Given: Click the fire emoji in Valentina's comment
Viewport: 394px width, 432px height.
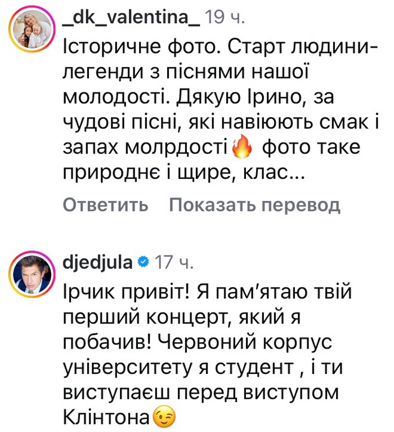Looking at the screenshot, I should click(x=242, y=147).
